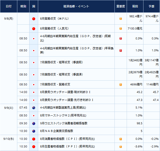Click the 日付 column header
160x151 pixels.
[x=9, y=6]
